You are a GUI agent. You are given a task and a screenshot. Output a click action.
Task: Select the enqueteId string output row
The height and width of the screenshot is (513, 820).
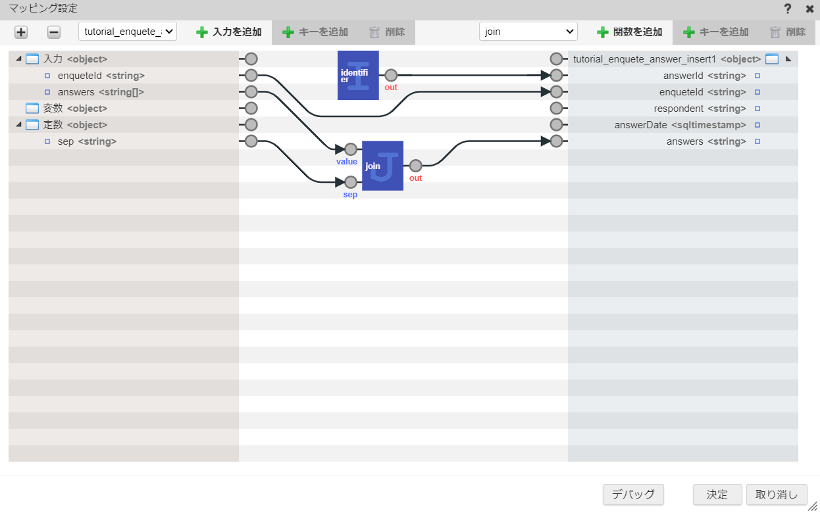pos(683,92)
